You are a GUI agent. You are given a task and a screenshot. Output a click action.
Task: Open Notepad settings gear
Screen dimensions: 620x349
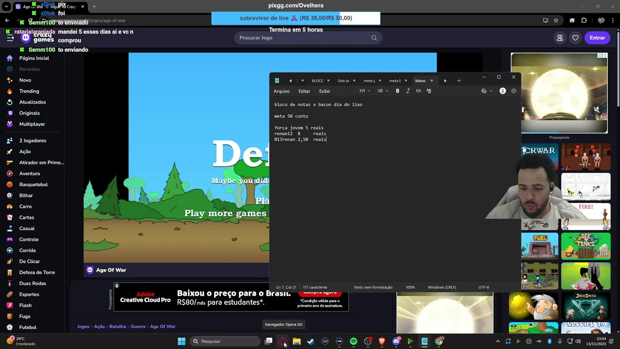coord(514,91)
